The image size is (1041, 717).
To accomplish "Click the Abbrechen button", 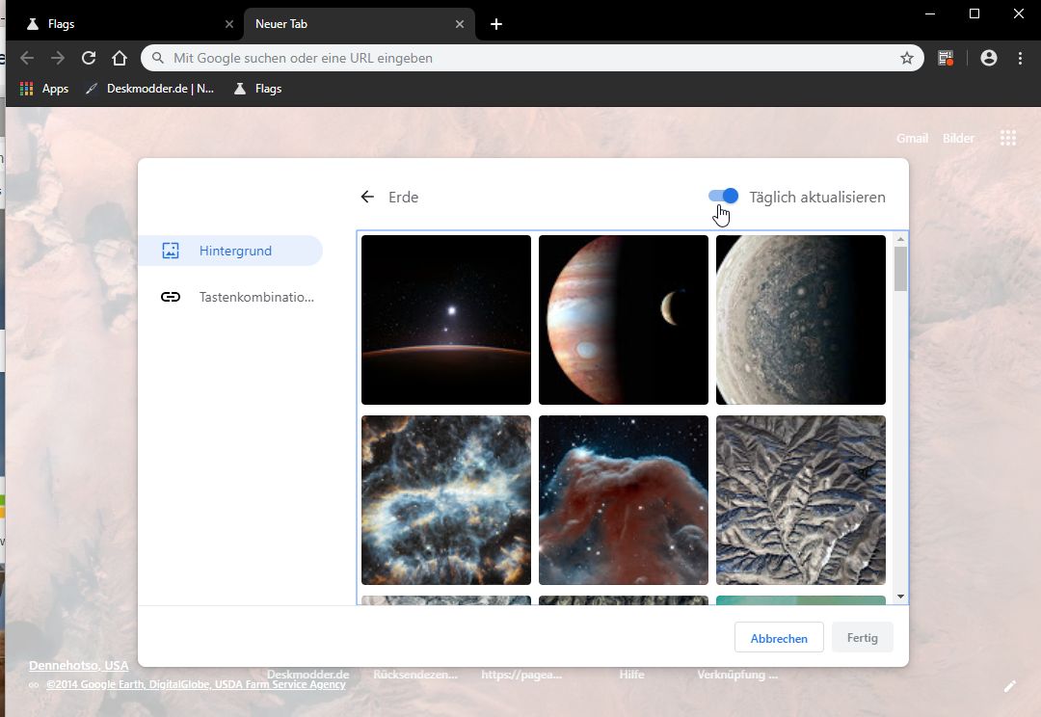I will (779, 638).
